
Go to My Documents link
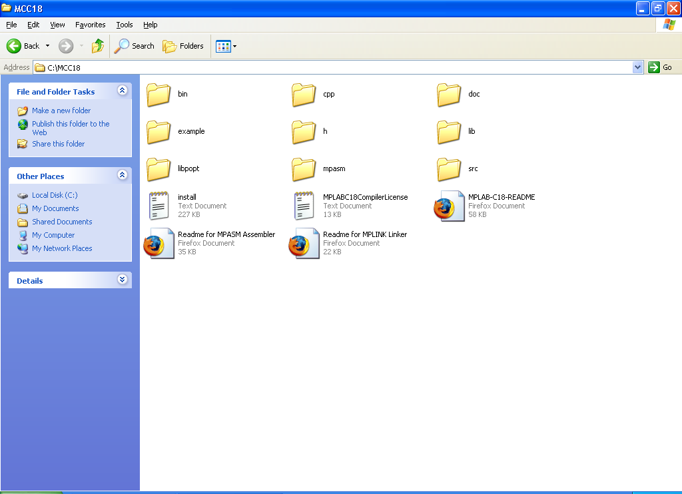[55, 208]
